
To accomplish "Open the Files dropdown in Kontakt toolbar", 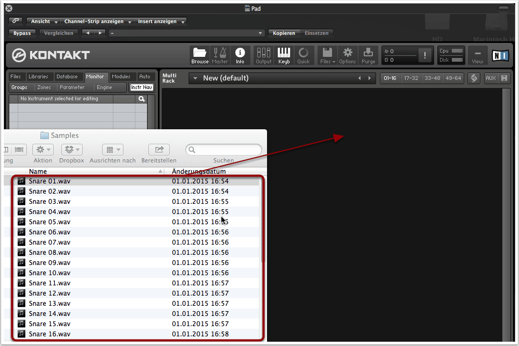I will 327,55.
